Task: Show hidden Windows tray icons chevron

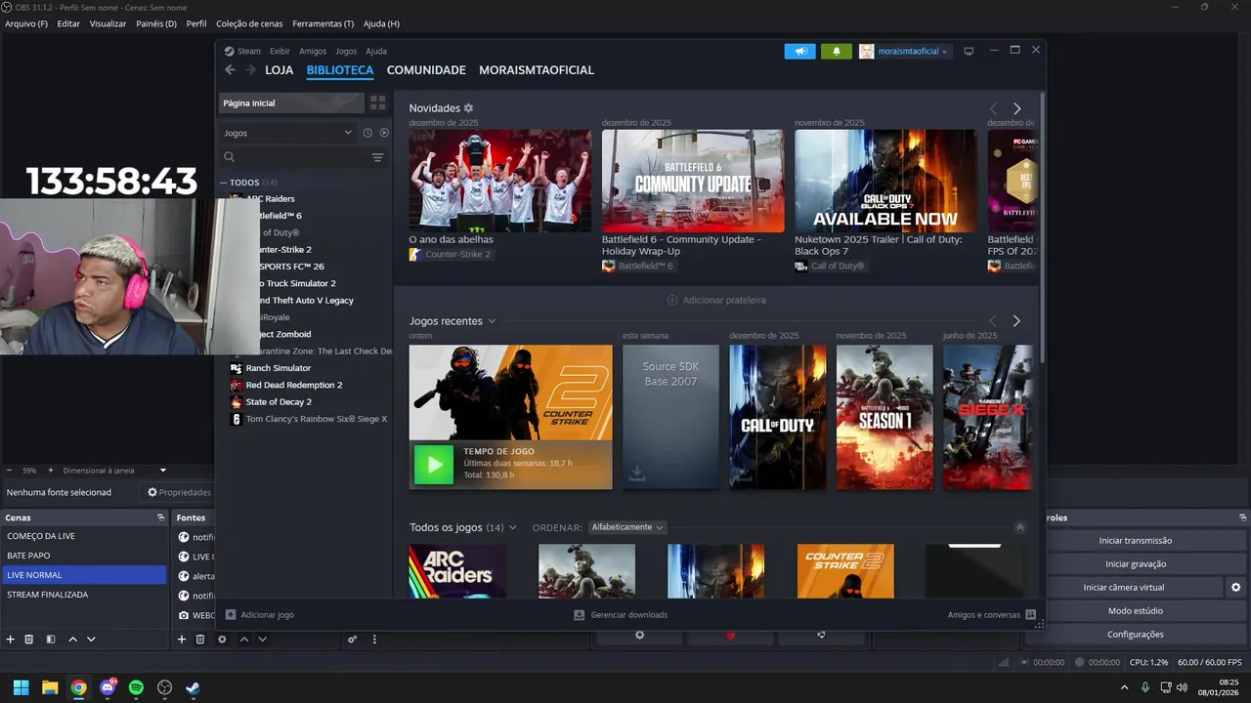Action: pos(1124,687)
